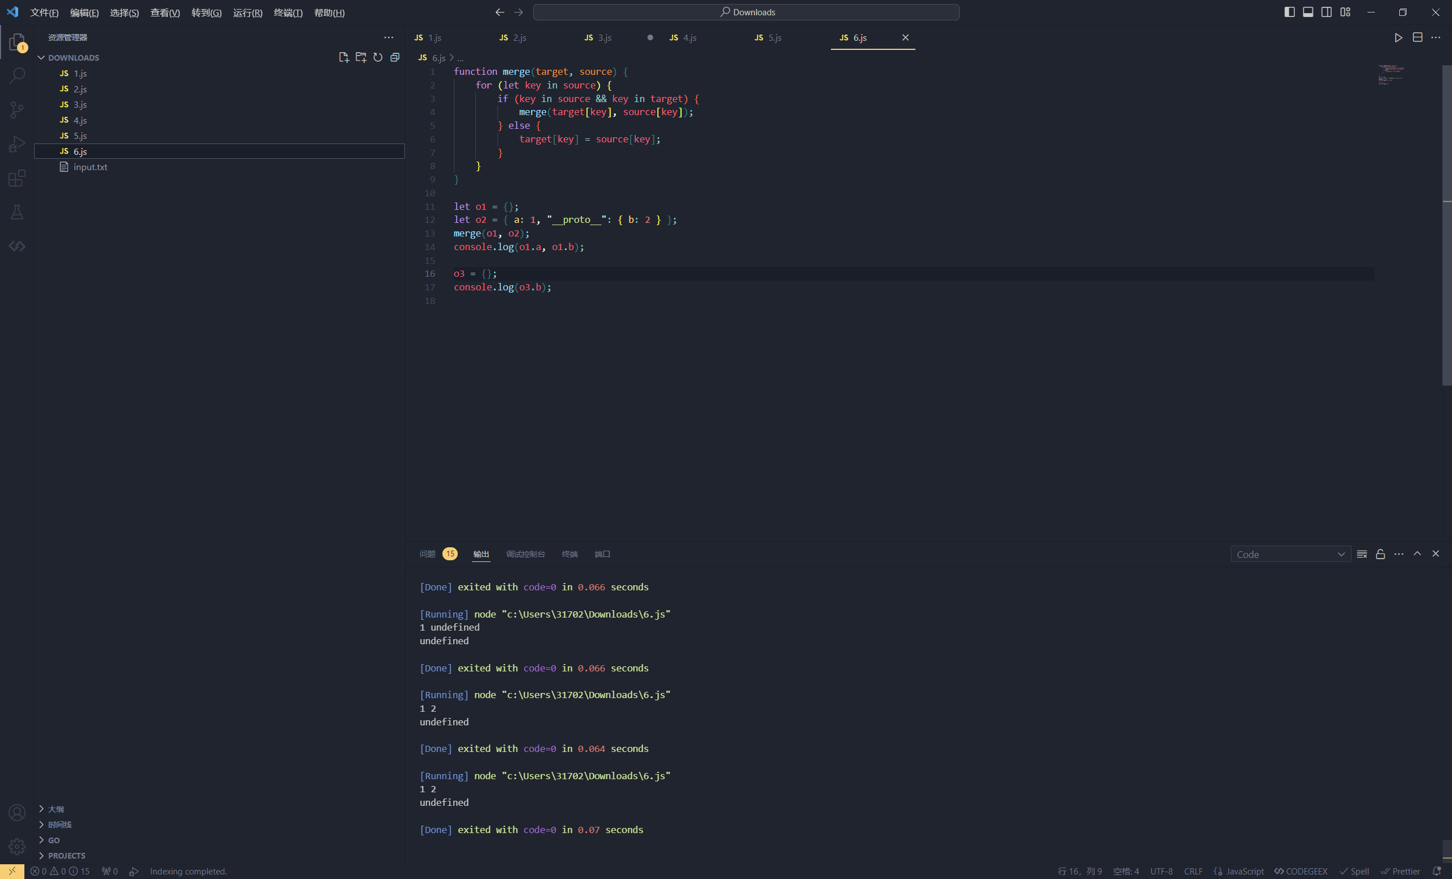Switch to the 终端 terminal panel tab
Viewport: 1452px width, 879px height.
pyautogui.click(x=570, y=554)
